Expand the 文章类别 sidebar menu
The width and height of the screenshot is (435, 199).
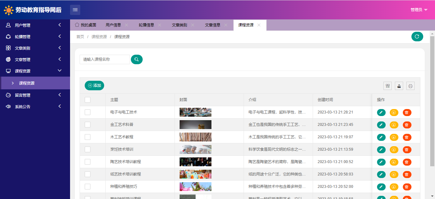[35, 48]
